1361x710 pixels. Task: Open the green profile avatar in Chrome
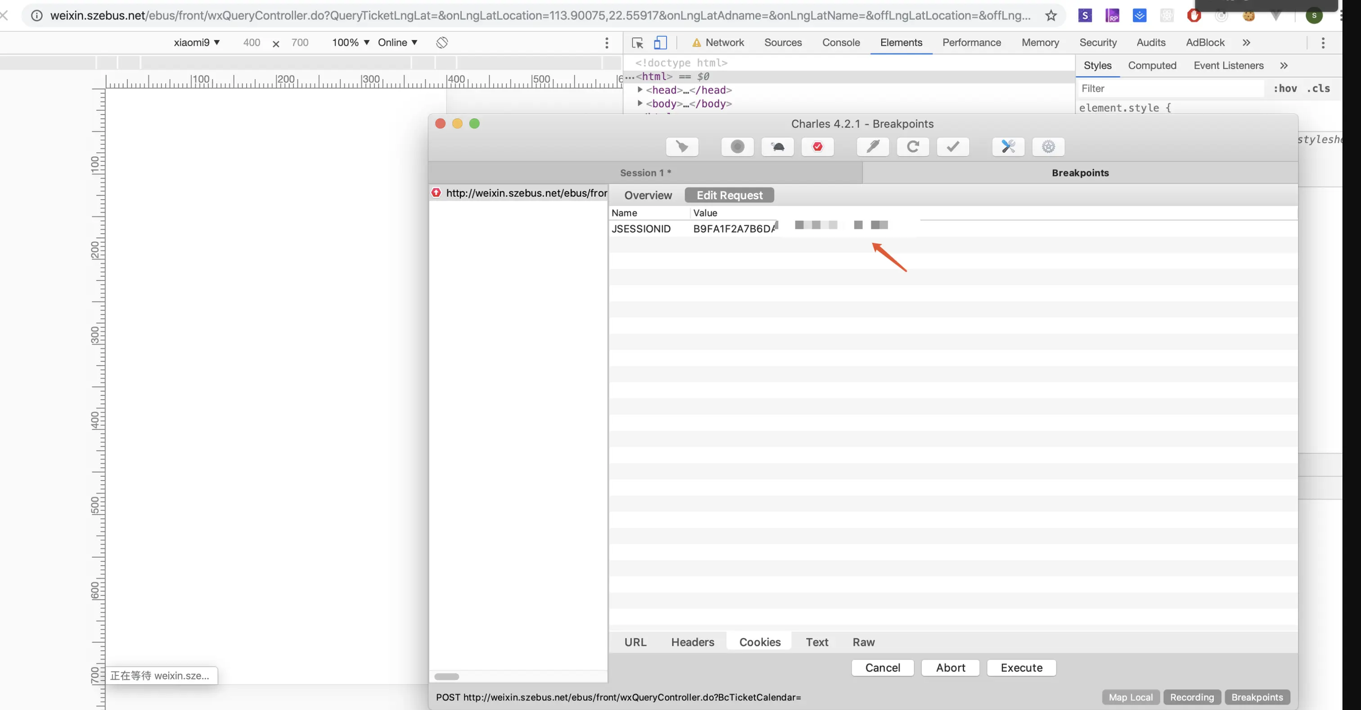[1314, 15]
